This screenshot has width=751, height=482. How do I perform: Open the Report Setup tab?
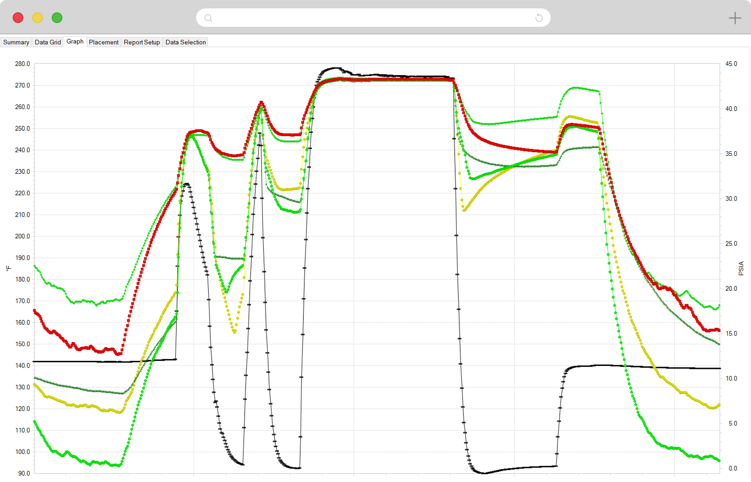tap(142, 42)
